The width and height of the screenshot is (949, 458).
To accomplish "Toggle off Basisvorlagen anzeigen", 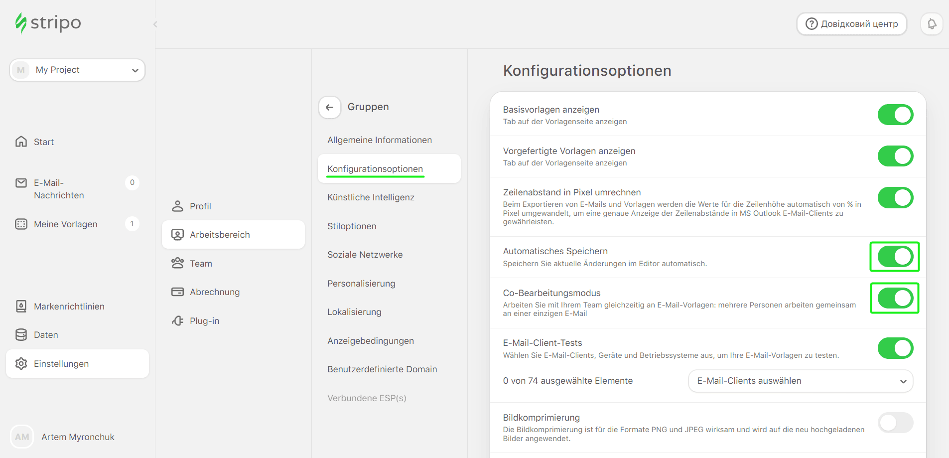I will pyautogui.click(x=896, y=115).
